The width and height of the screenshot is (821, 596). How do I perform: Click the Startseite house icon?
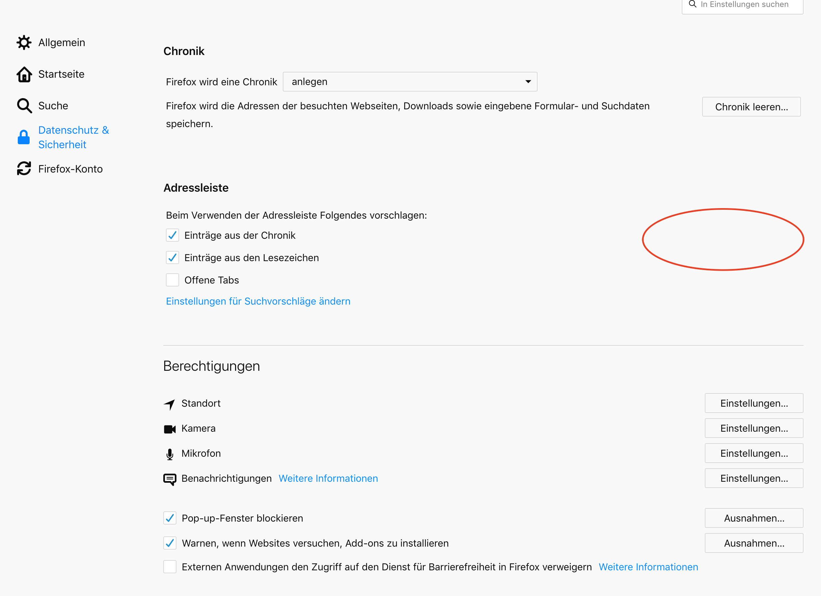click(24, 74)
